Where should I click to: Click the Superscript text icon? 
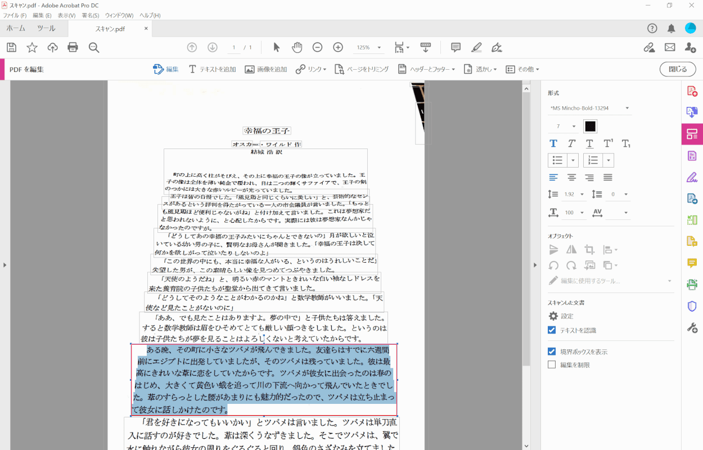608,143
